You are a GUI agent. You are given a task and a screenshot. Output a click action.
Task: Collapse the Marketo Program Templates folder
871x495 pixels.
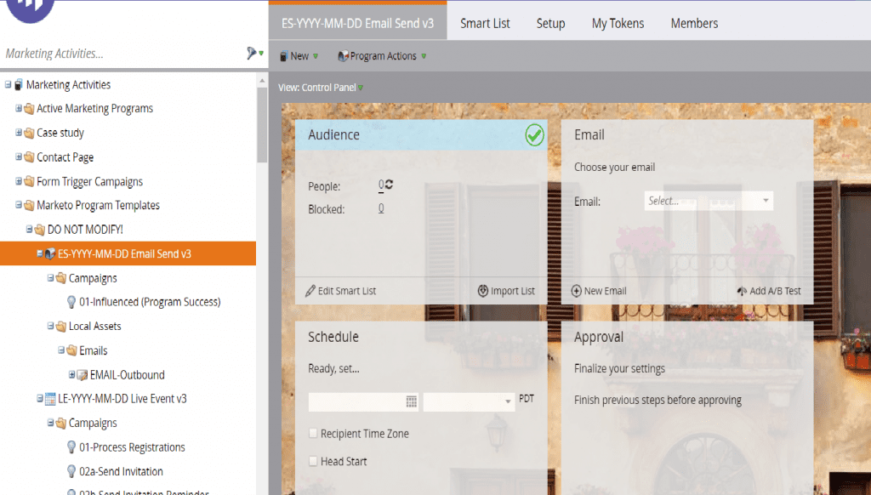pyautogui.click(x=19, y=205)
